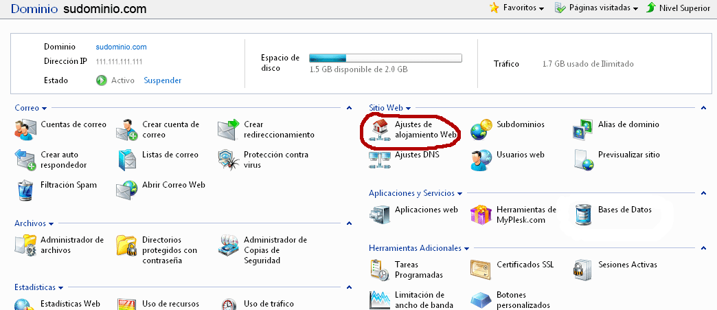The height and width of the screenshot is (310, 717).
Task: Click the Ajustes de alojamiento Web house icon
Action: point(380,130)
